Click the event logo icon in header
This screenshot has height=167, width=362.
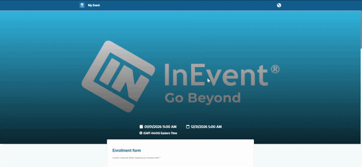[82, 5]
